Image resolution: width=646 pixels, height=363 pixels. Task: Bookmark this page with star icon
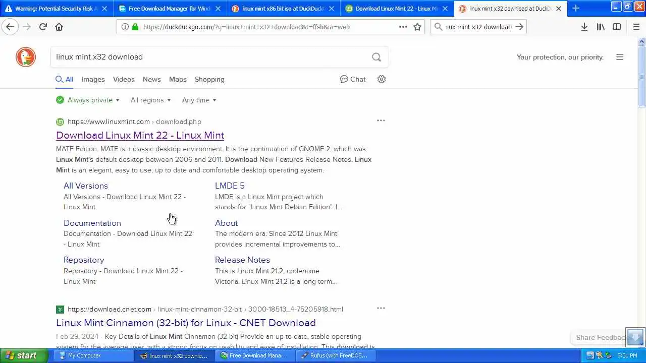tap(417, 27)
